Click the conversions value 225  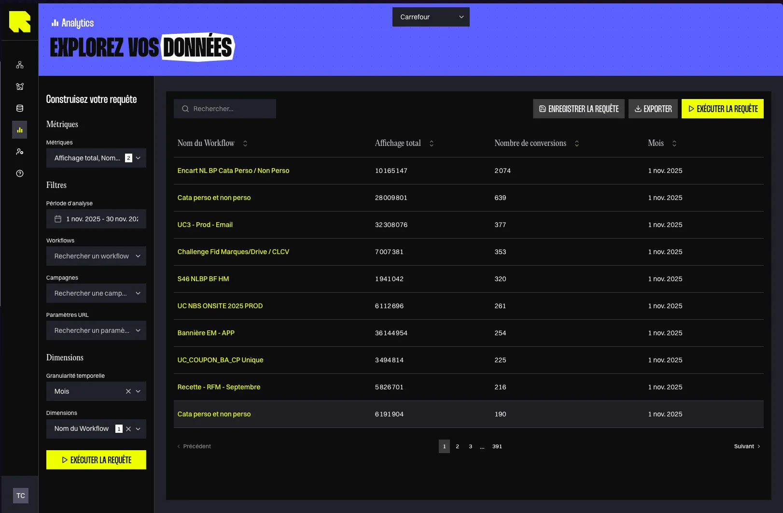(x=500, y=360)
